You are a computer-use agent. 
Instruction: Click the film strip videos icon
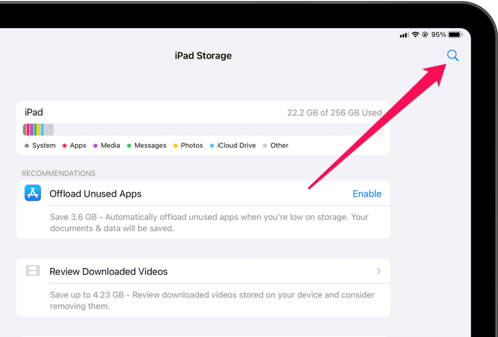coord(33,271)
